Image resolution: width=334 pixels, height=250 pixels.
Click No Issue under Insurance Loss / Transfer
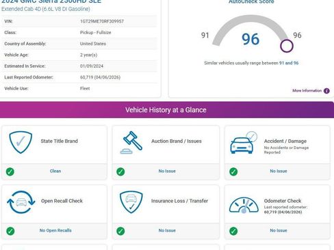[167, 230]
